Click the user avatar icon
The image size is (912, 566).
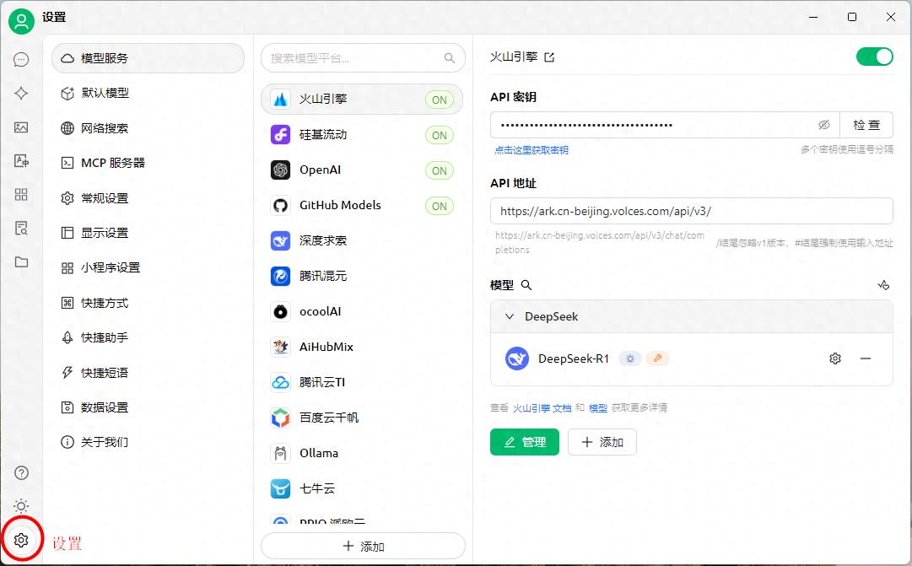coord(22,22)
